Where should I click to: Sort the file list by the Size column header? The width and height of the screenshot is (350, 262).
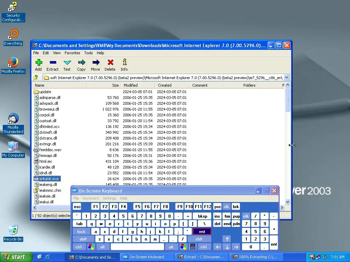(103, 85)
